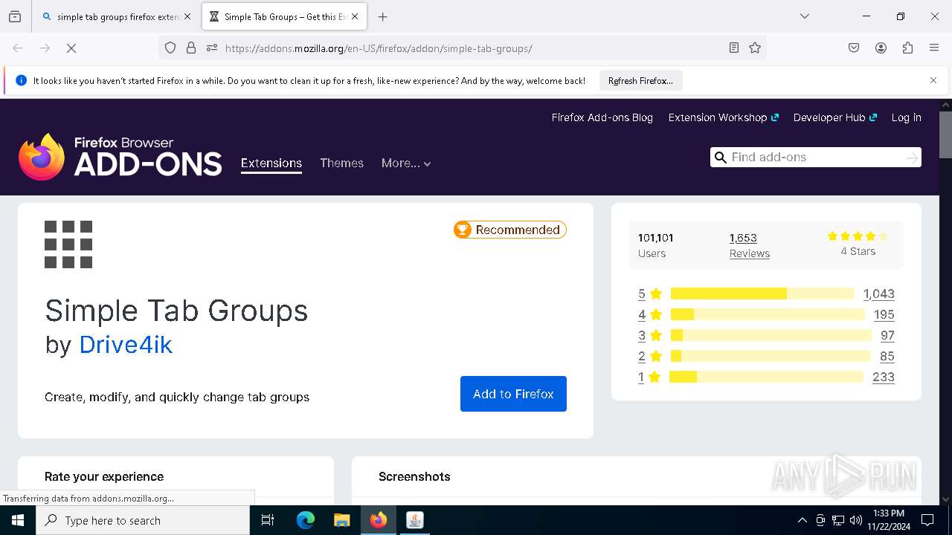Open the 85 two-star reviews count
Viewport: 952px width, 535px height.
pos(887,356)
